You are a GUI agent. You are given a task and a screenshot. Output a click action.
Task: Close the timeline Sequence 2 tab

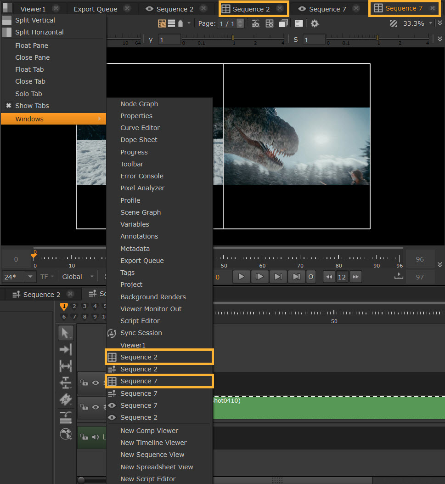click(x=71, y=294)
